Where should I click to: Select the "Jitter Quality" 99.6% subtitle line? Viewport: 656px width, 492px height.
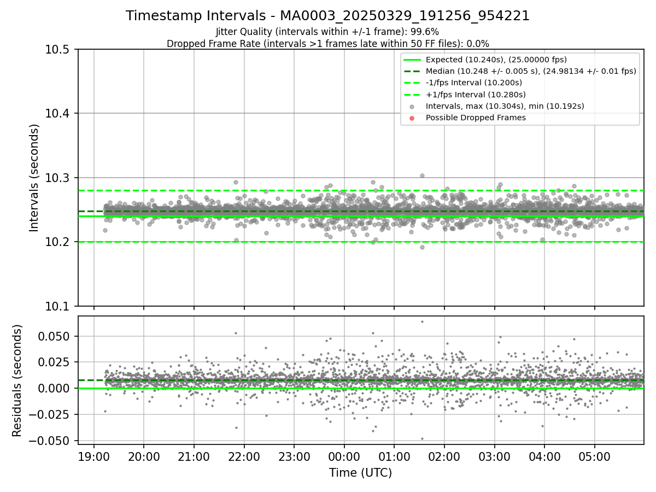pyautogui.click(x=327, y=32)
